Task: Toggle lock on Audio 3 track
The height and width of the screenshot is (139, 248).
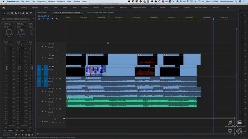Action: pos(42,101)
